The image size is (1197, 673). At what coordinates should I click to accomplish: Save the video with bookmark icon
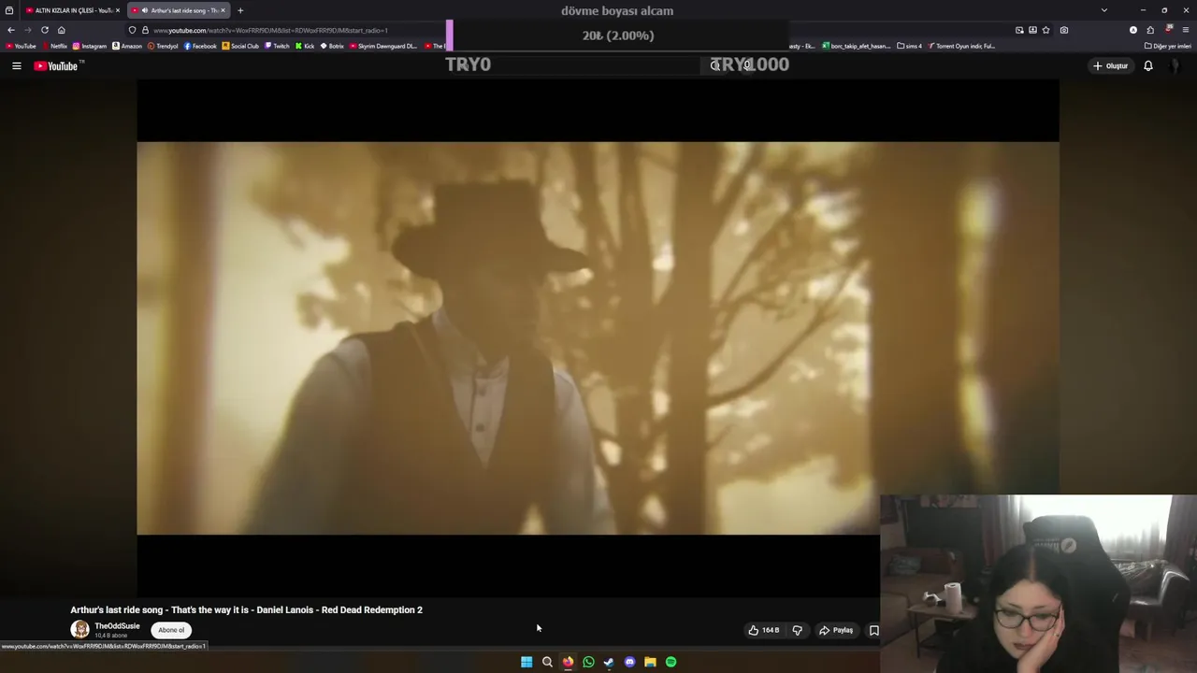(874, 630)
